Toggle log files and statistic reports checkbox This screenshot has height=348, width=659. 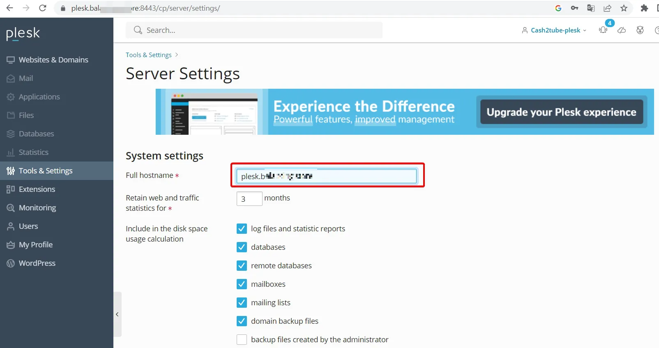242,229
